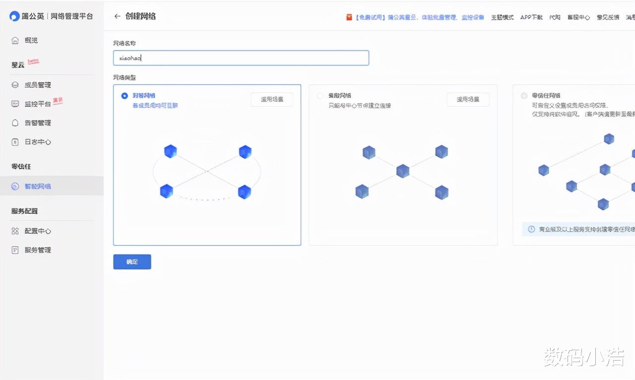
Task: Open 日志中心 via its log icon
Action: [15, 142]
